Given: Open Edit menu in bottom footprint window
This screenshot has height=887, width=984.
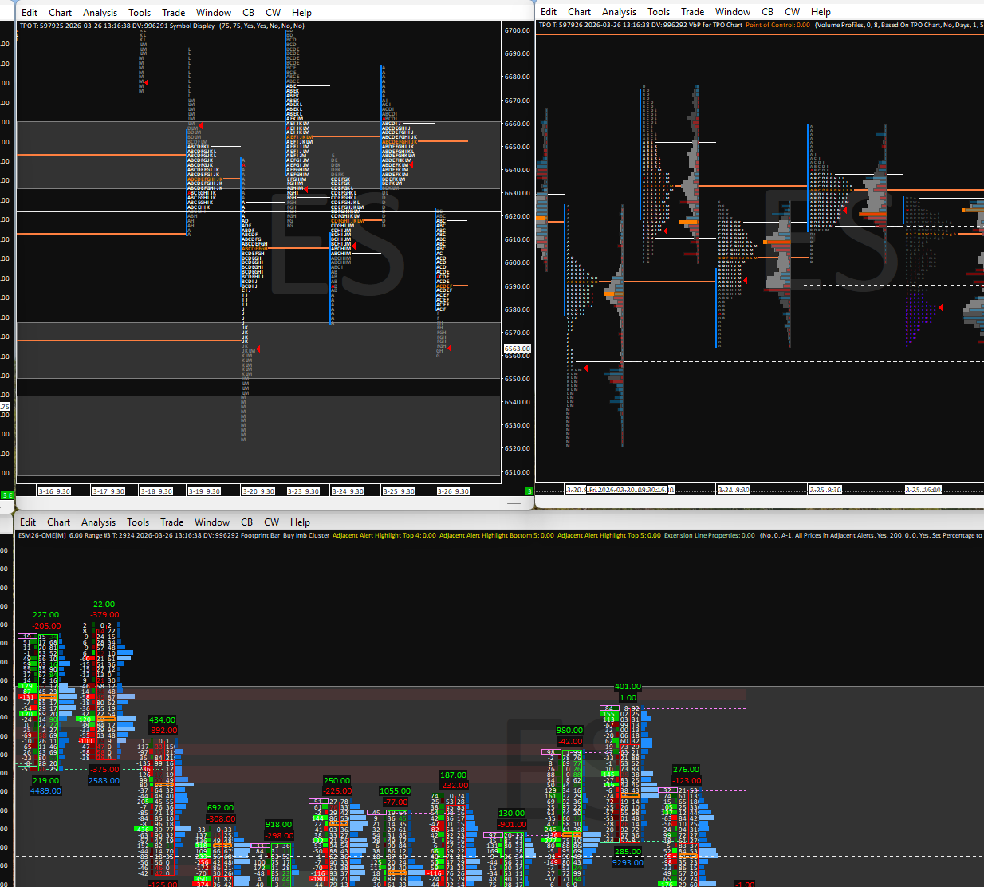Looking at the screenshot, I should (x=28, y=522).
